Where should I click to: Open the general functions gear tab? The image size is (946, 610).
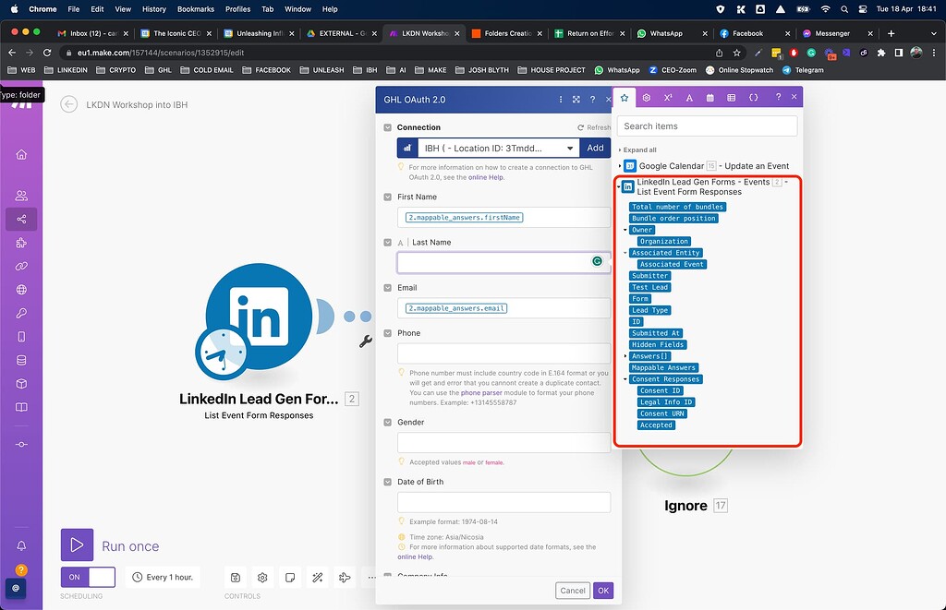(647, 98)
